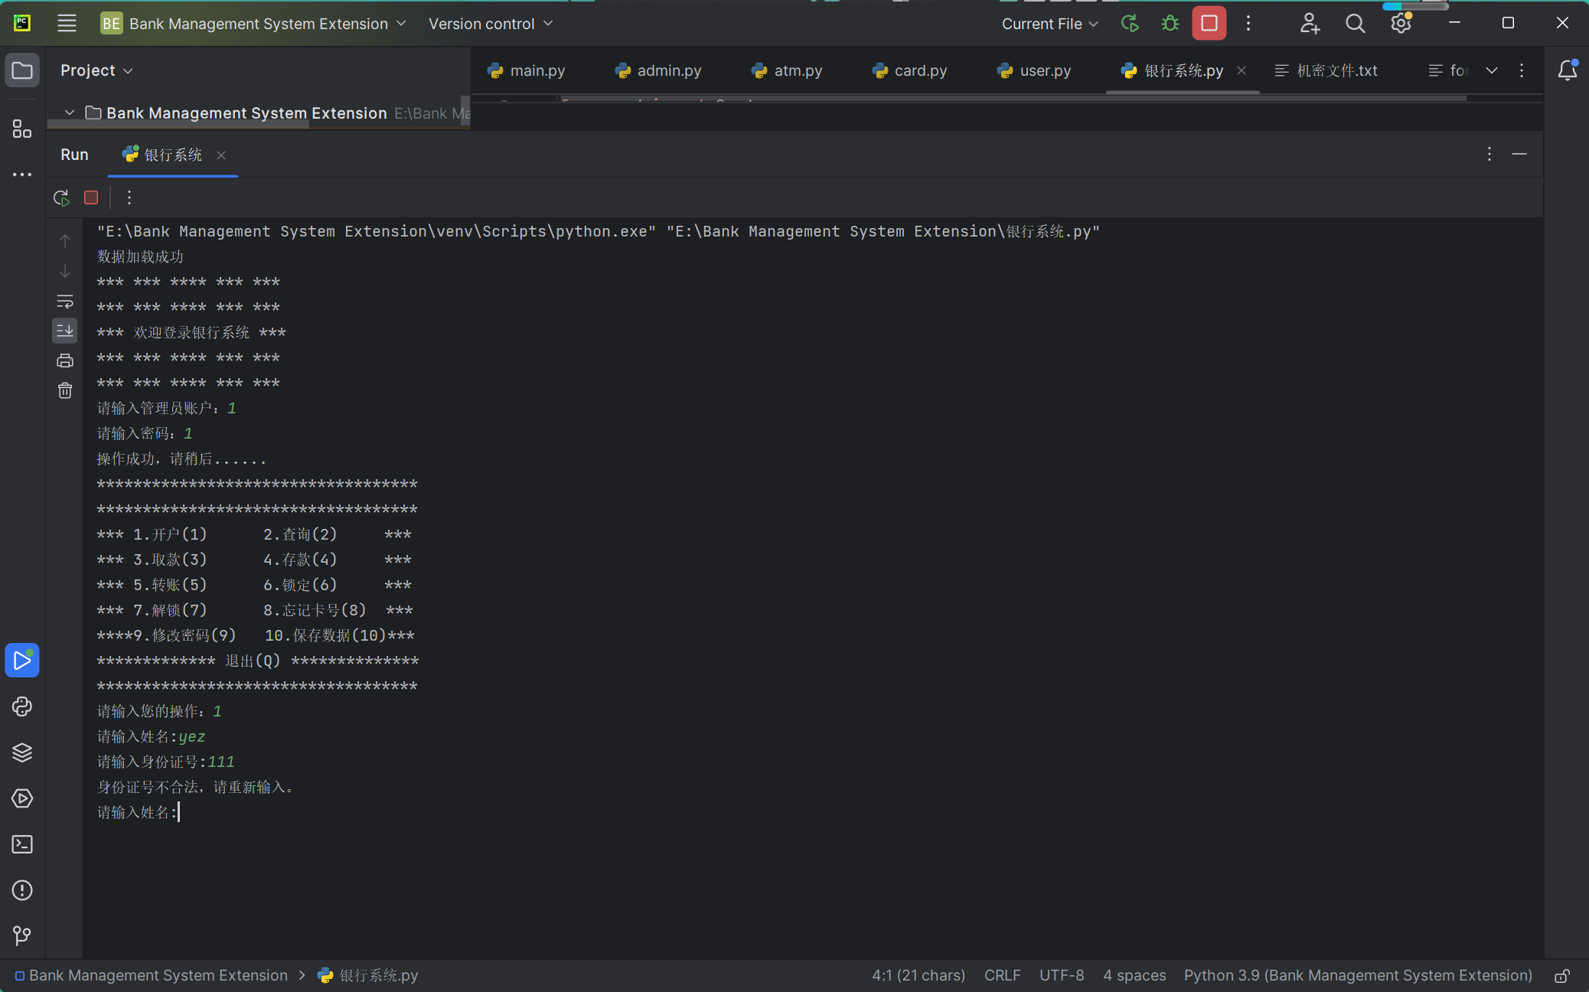
Task: Switch to atm.py tab
Action: click(788, 70)
